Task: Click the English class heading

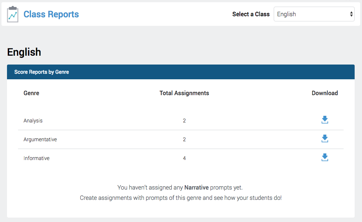Action: click(24, 52)
